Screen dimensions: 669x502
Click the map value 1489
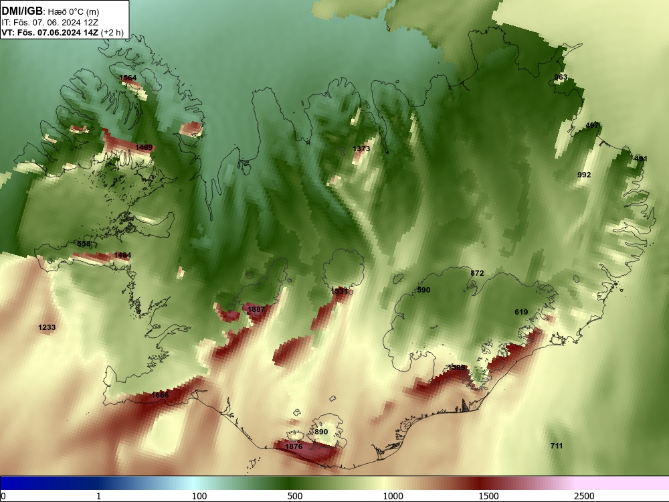click(144, 147)
